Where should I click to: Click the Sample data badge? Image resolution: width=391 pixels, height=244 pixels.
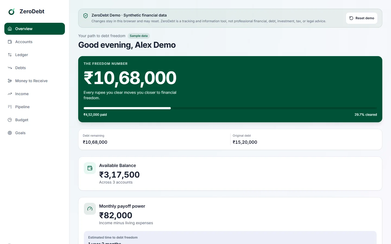tap(139, 36)
